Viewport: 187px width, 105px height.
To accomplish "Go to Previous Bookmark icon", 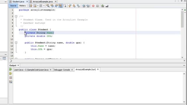I will point(70,6).
